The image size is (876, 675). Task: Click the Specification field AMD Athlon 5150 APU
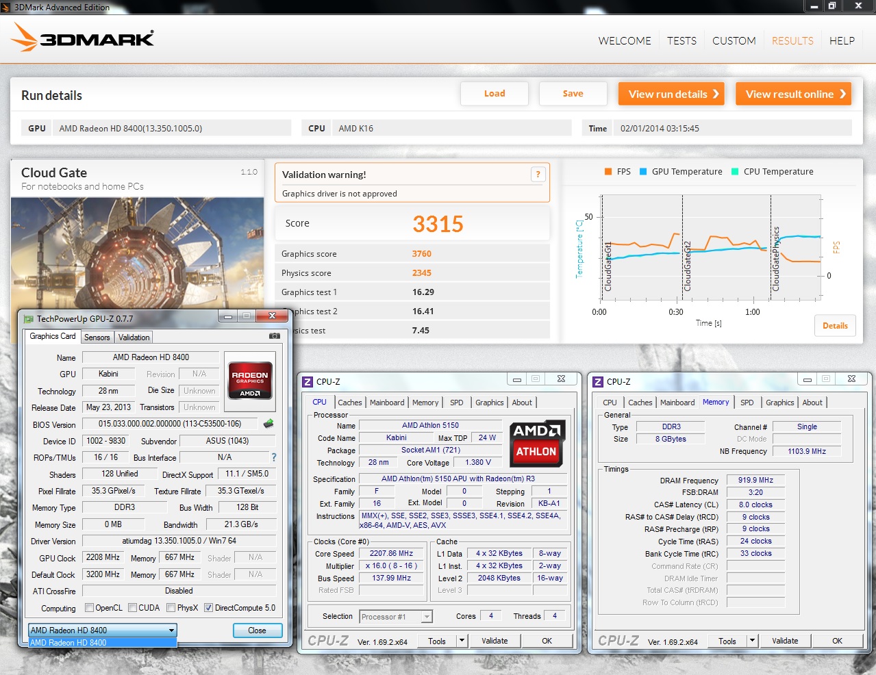pos(463,479)
